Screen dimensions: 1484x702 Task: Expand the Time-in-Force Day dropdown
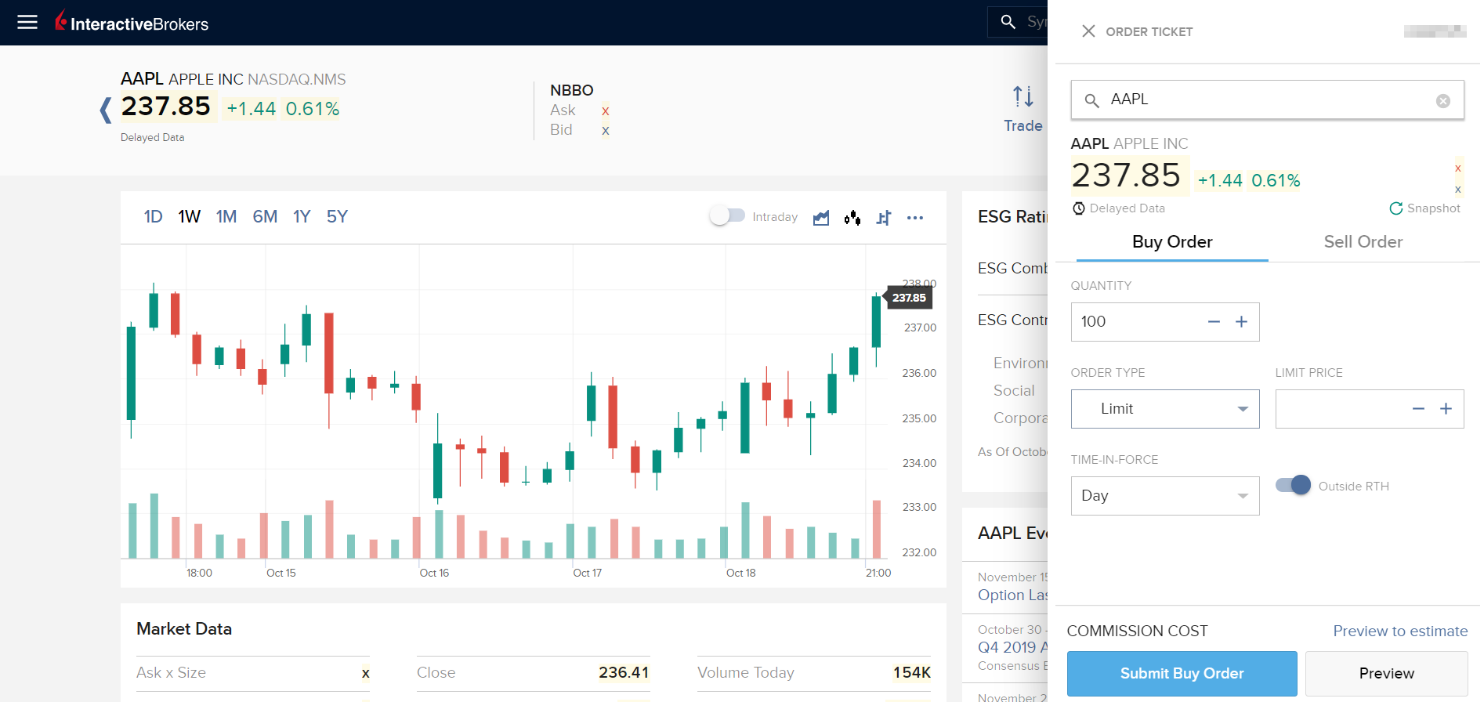click(x=1165, y=496)
